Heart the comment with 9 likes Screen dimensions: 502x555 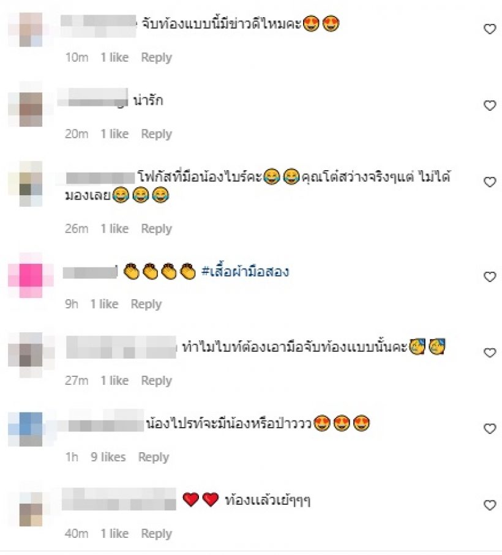tap(490, 429)
